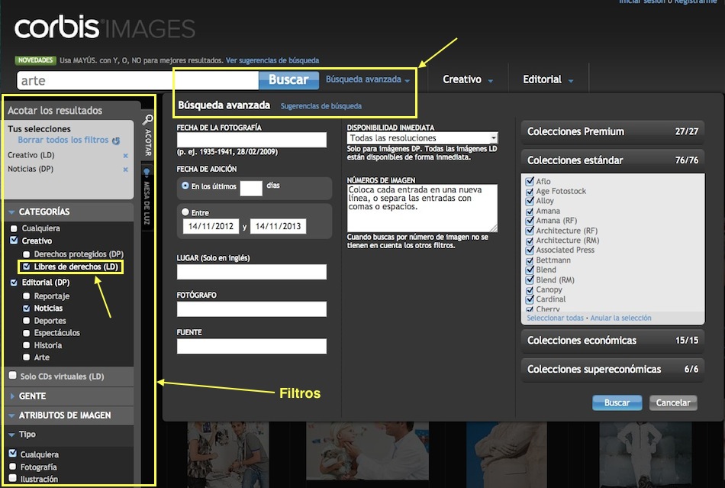Open the Editorial menu
The image size is (725, 488).
[x=541, y=79]
